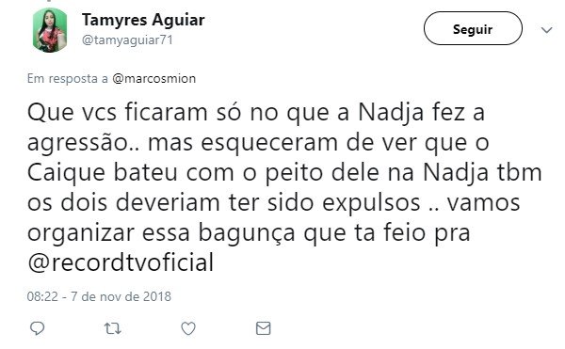This screenshot has height=349, width=565.
Task: Visit the @marcosmion profile mention
Action: coord(153,78)
